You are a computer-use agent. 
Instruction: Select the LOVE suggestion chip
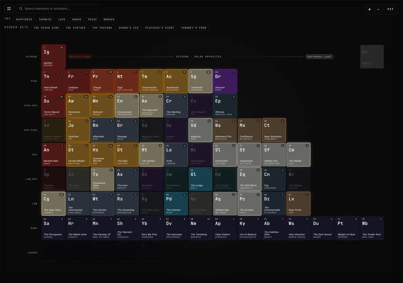[x=62, y=19]
